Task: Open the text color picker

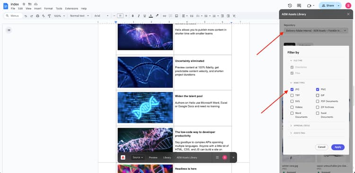Action: click(x=151, y=16)
